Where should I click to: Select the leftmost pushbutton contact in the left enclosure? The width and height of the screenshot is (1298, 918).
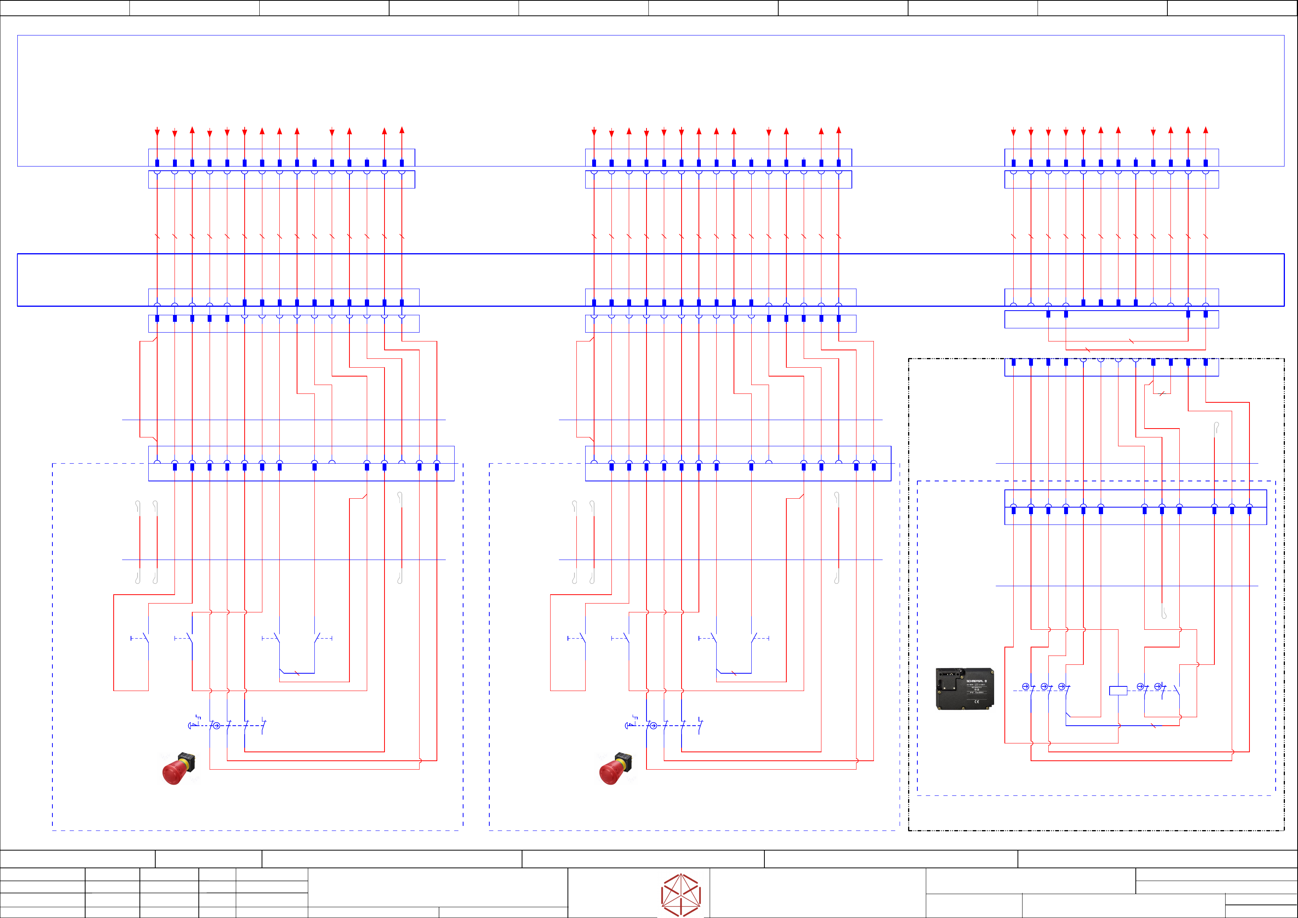tap(143, 639)
